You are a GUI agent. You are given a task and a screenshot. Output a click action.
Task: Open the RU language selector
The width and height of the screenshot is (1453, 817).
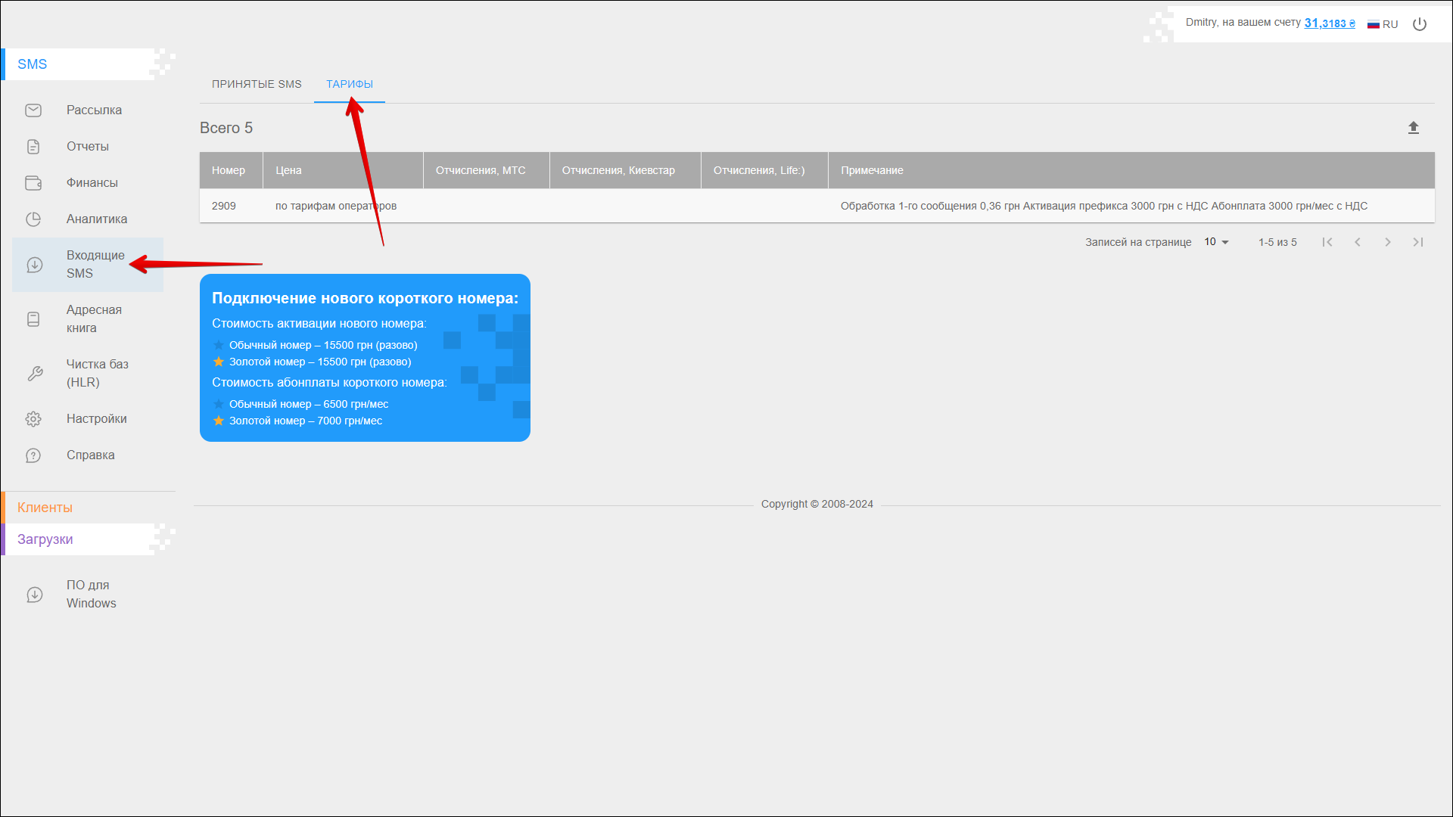1383,24
